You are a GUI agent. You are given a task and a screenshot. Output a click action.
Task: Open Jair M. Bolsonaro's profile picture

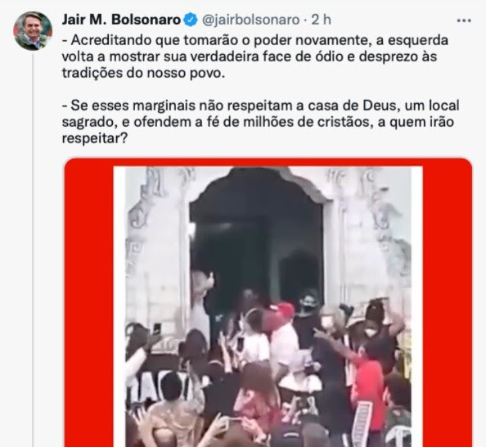click(x=33, y=31)
